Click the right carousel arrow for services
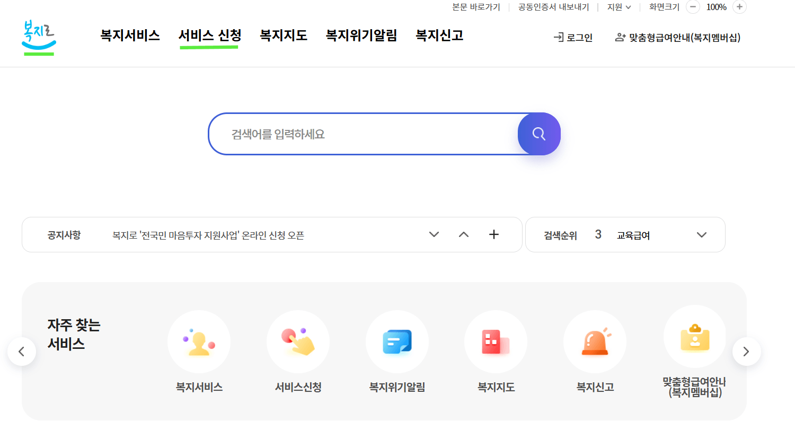The width and height of the screenshot is (795, 430). pyautogui.click(x=746, y=351)
